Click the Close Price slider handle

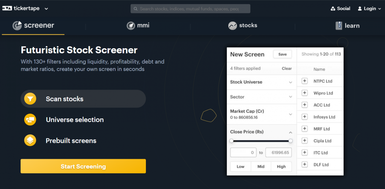[290, 141]
